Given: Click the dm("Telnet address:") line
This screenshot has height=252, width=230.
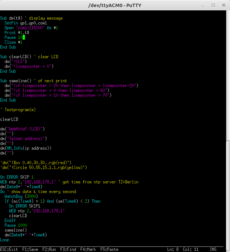Looking at the screenshot, I should [x=23, y=139].
